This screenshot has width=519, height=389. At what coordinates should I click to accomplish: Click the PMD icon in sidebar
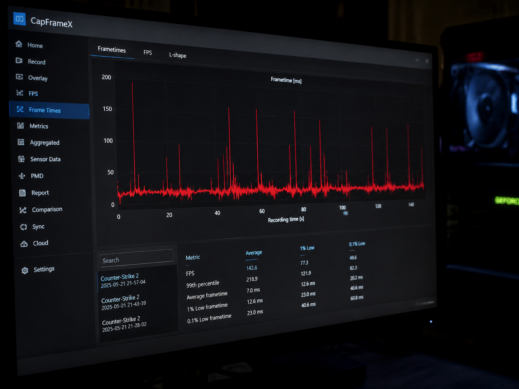coord(22,176)
